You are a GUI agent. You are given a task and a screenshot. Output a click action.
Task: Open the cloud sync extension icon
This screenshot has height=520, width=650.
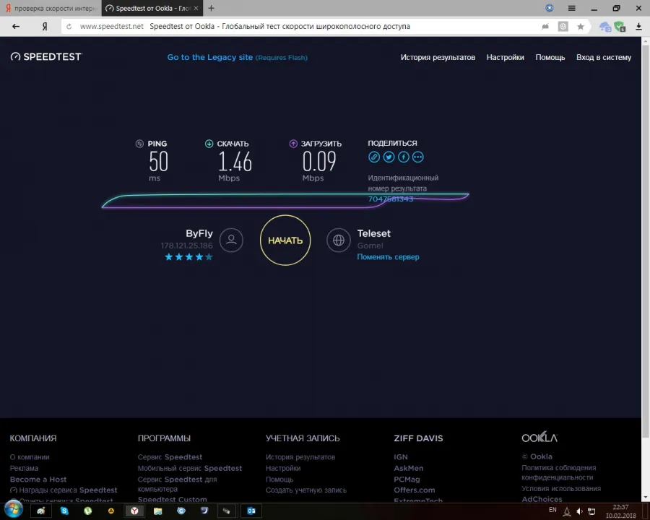[605, 27]
